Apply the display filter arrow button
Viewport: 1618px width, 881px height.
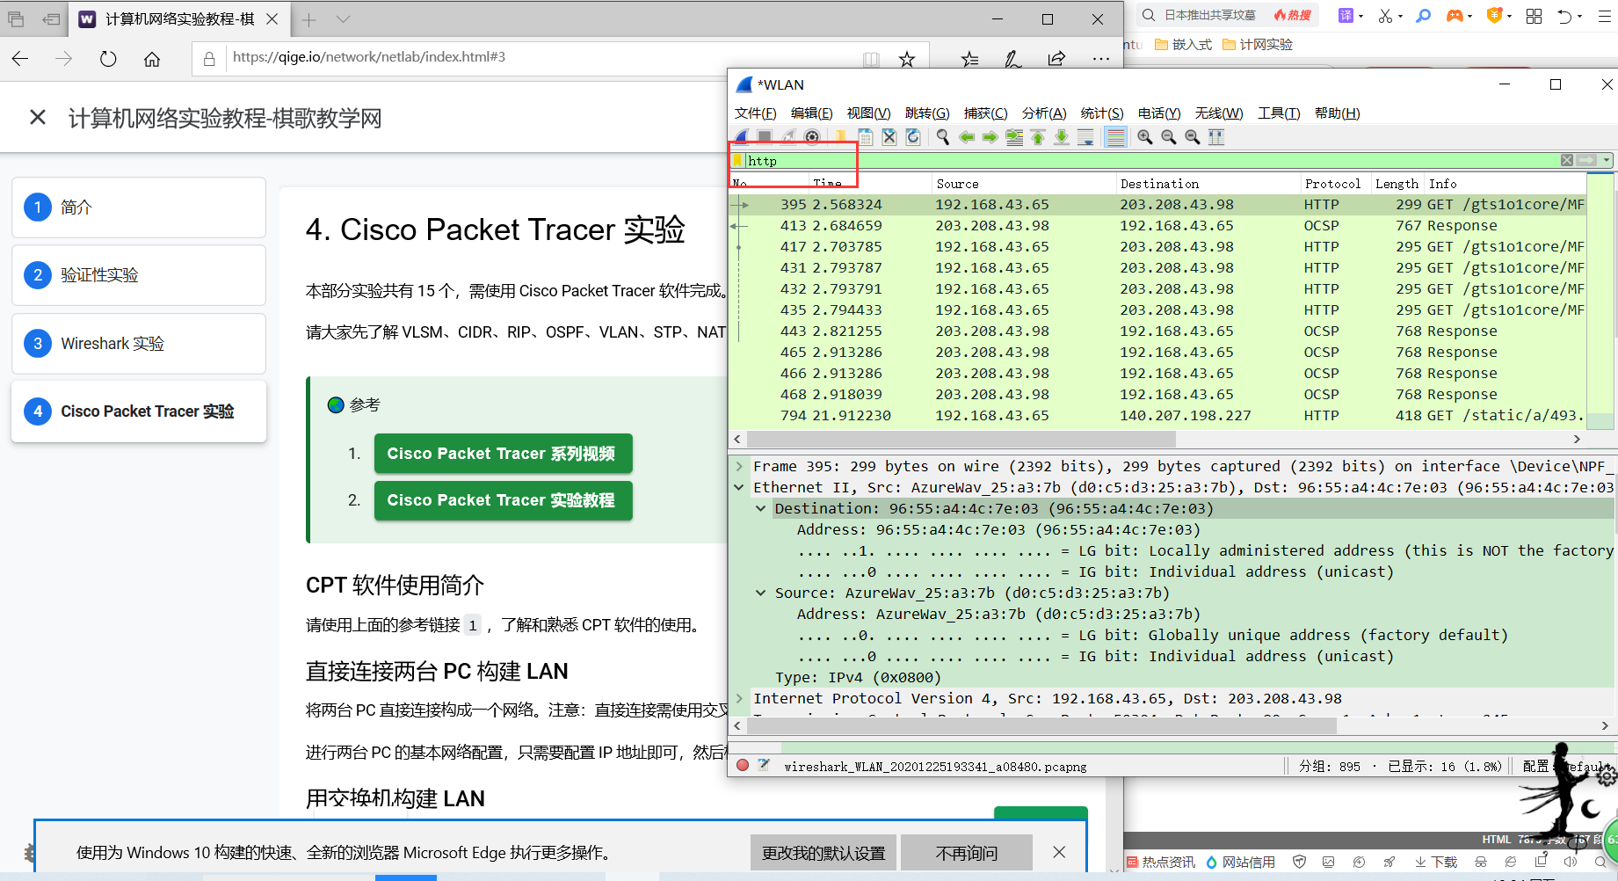[1586, 160]
